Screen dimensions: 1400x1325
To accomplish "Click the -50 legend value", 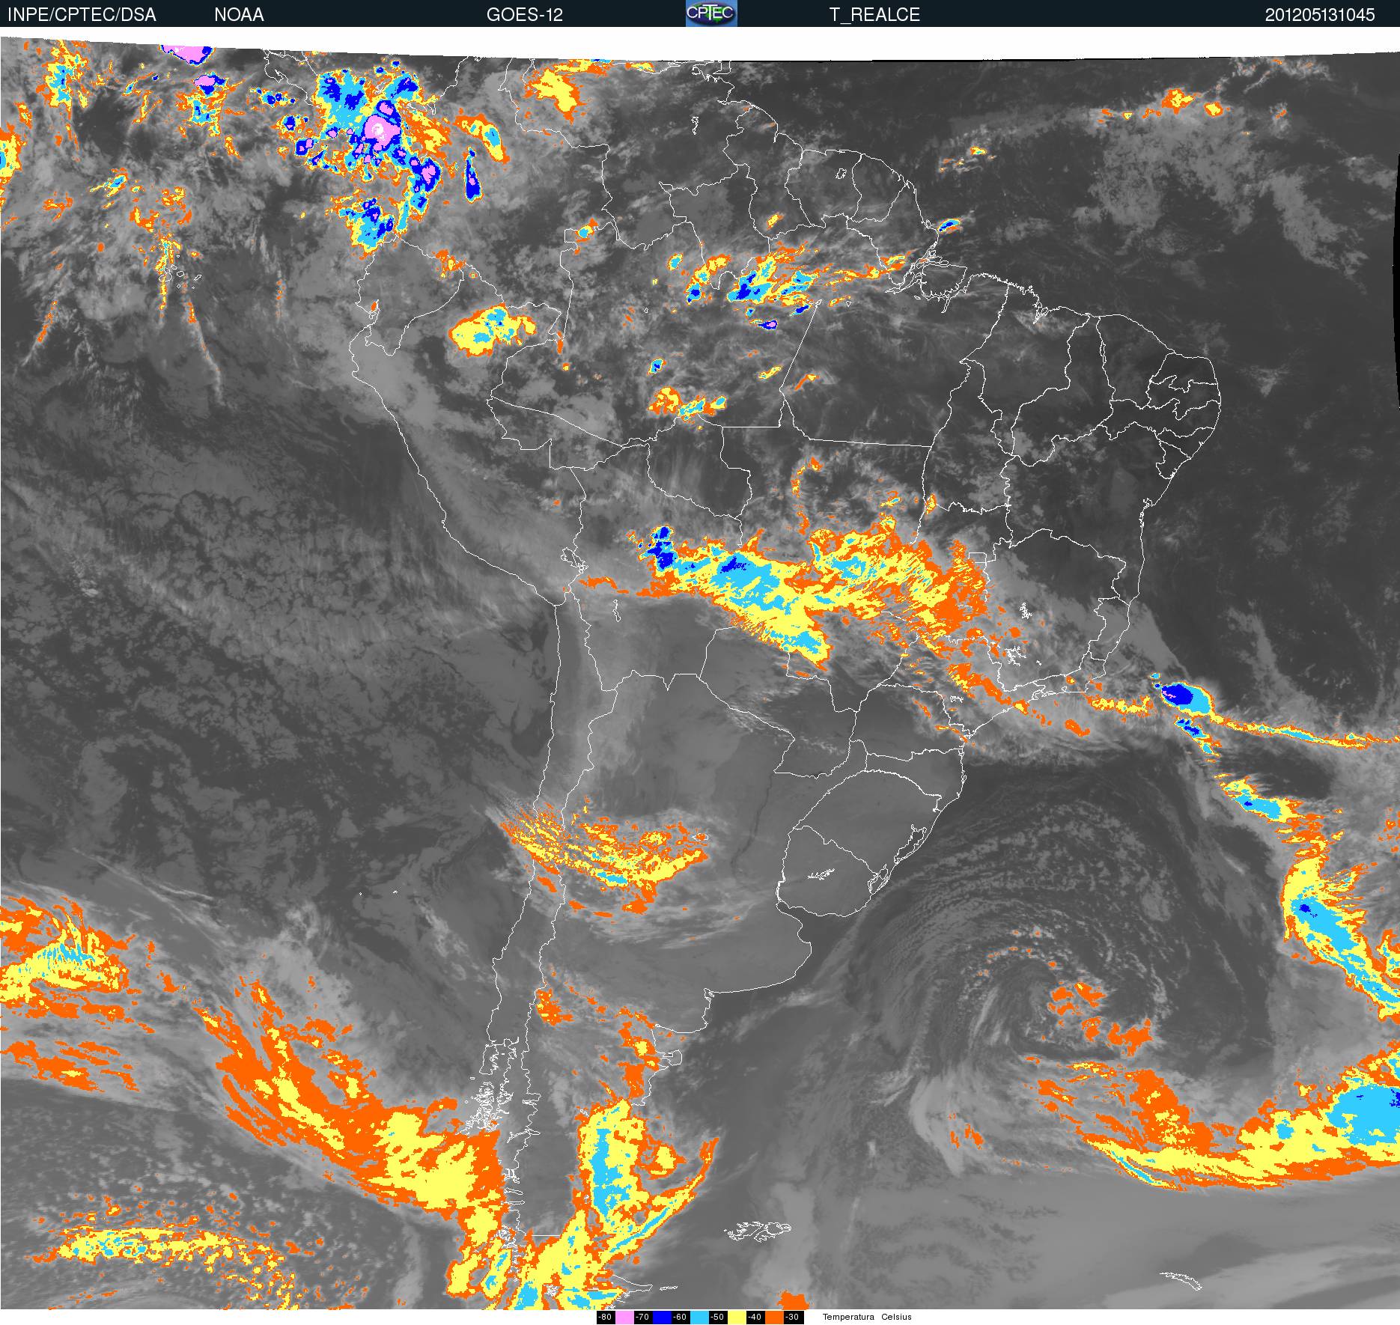I will (718, 1317).
